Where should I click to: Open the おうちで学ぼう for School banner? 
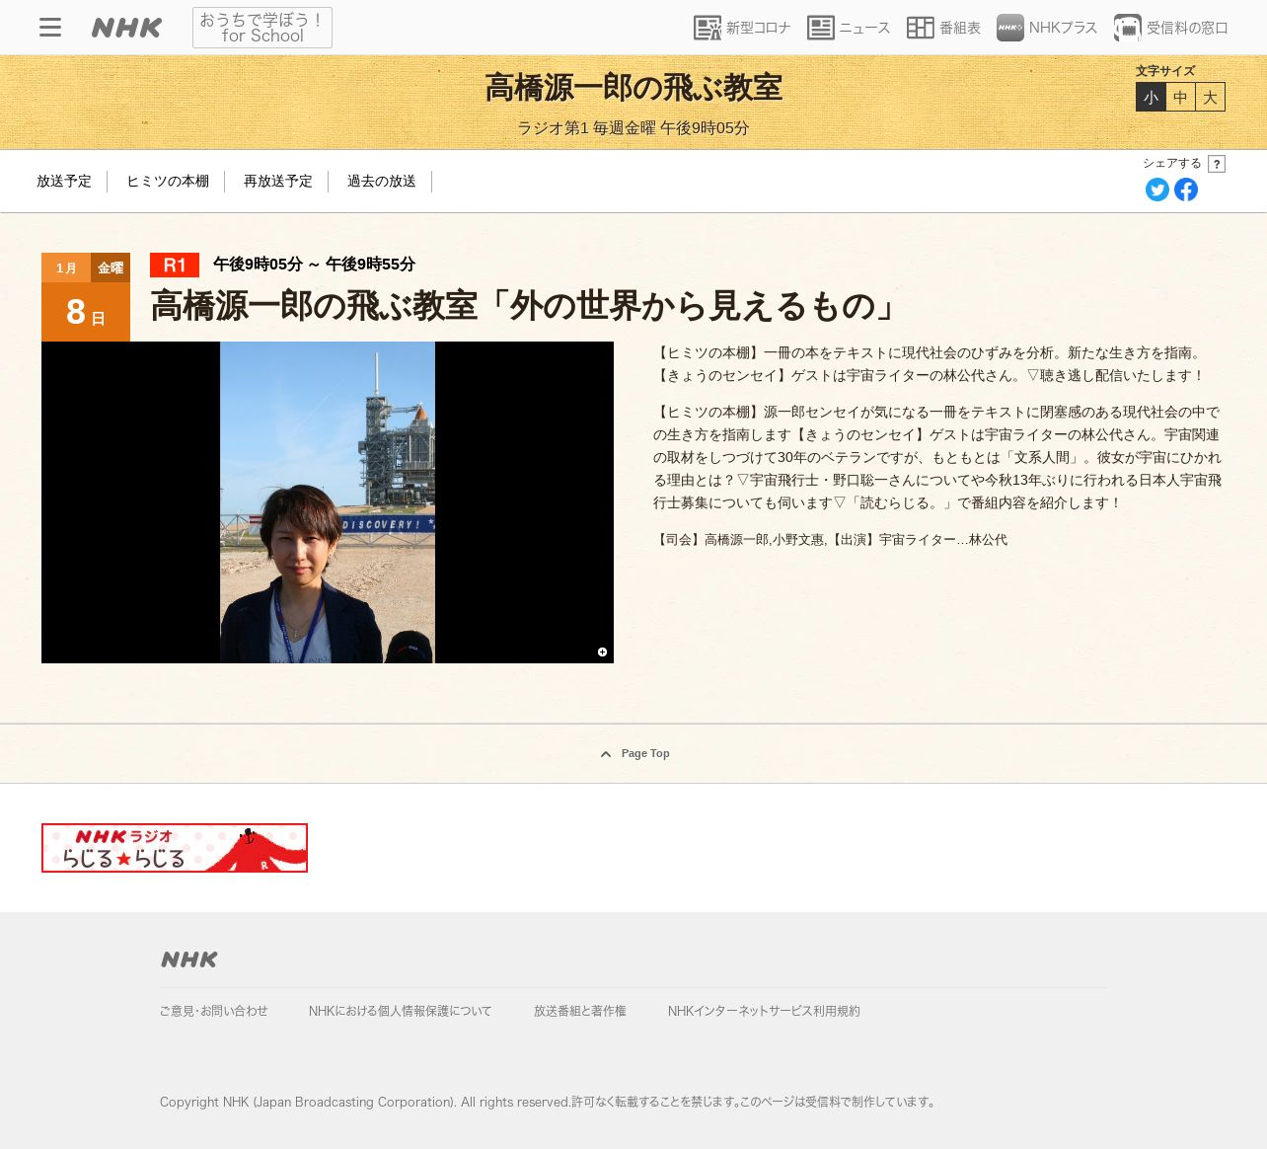(x=262, y=28)
